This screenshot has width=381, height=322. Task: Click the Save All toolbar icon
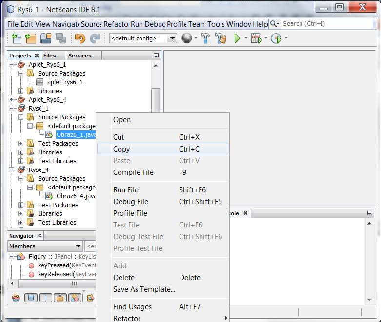pyautogui.click(x=61, y=38)
